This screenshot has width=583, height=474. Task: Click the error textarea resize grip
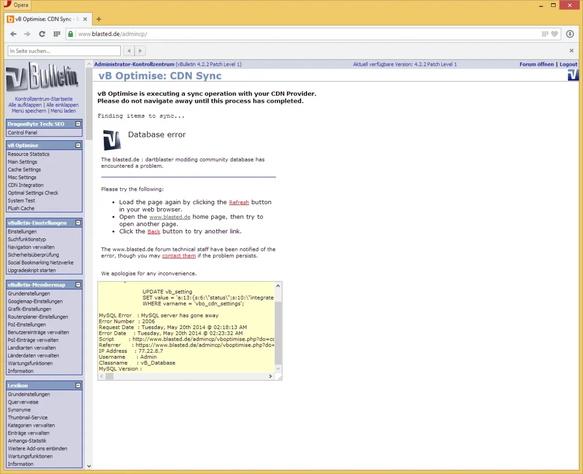tap(279, 378)
